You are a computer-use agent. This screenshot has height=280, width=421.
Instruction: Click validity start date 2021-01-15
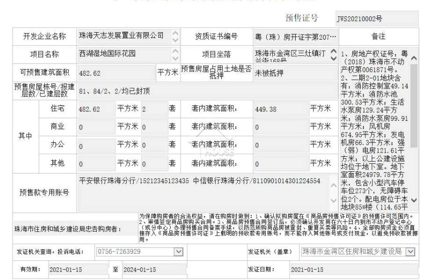[78, 270]
